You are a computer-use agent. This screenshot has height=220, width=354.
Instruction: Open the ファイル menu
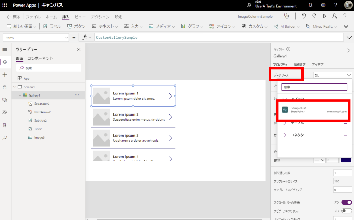tap(33, 17)
